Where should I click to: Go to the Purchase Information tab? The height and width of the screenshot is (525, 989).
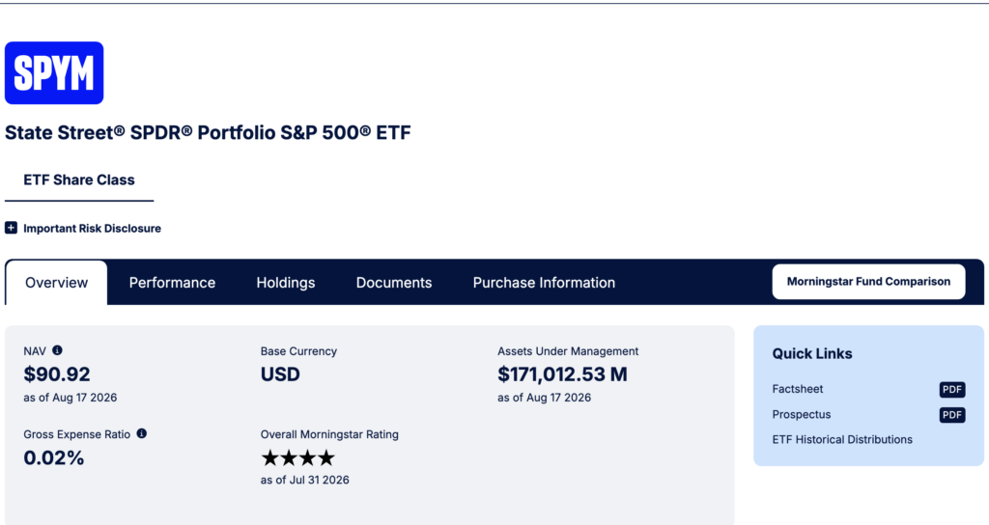(x=545, y=283)
